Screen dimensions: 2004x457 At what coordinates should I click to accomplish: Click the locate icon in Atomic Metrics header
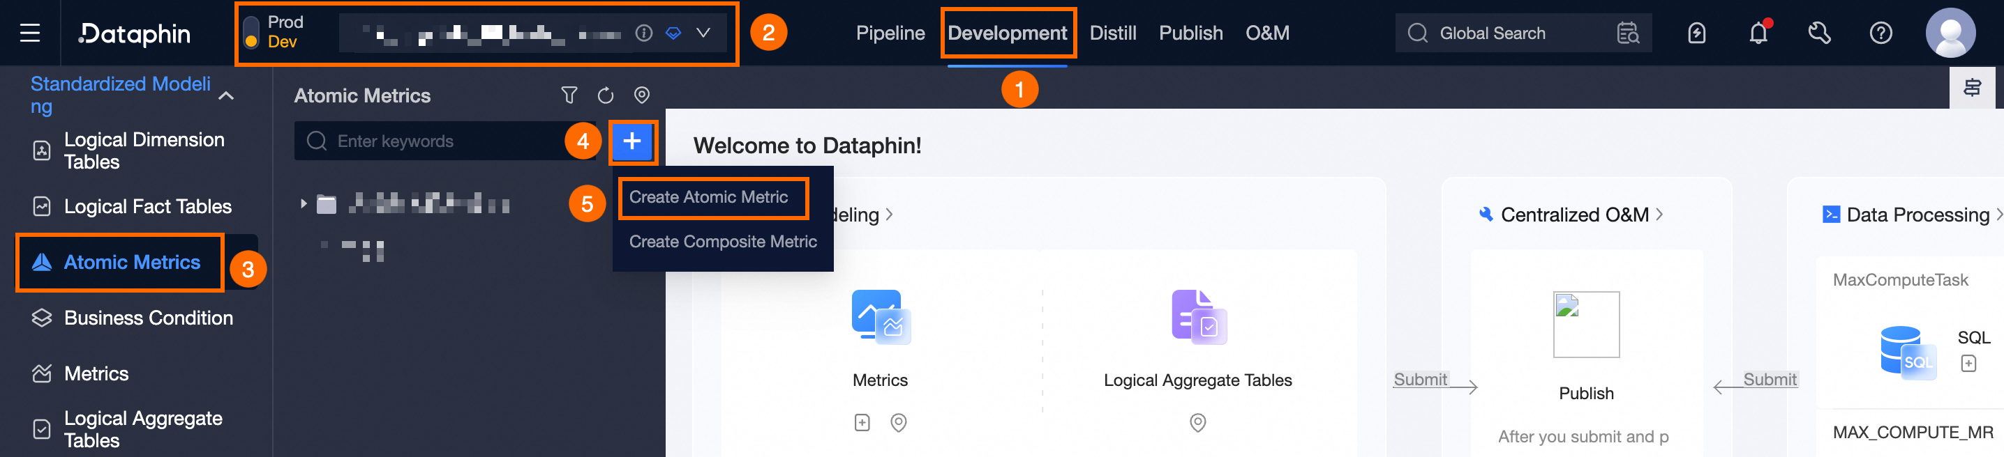point(641,95)
